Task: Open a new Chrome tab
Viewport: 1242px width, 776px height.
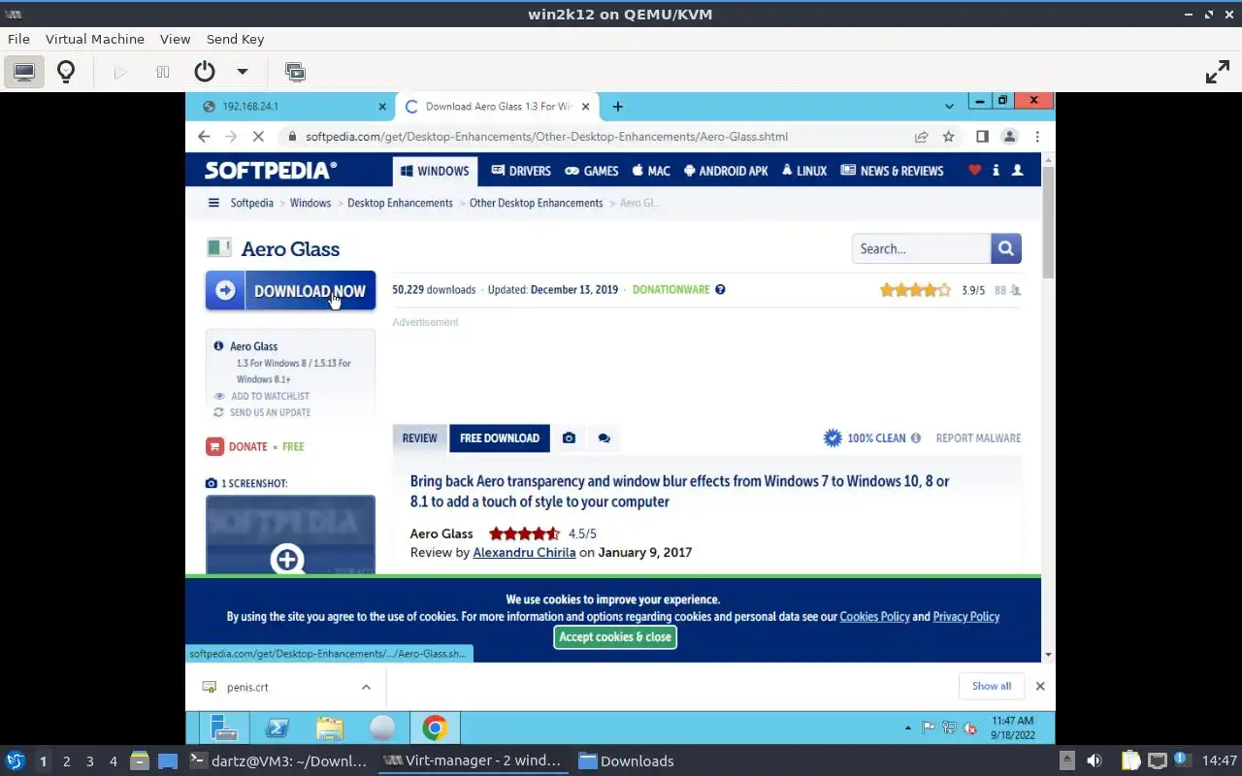Action: [x=618, y=107]
